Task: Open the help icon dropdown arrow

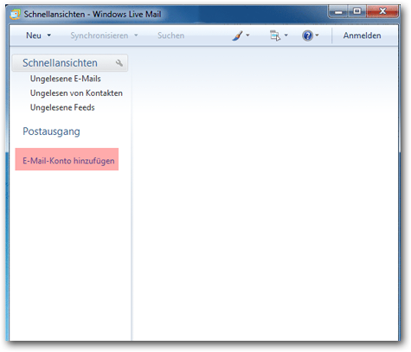Action: click(317, 35)
